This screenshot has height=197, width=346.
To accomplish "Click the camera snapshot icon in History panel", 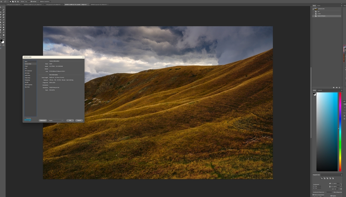I will coord(337,88).
